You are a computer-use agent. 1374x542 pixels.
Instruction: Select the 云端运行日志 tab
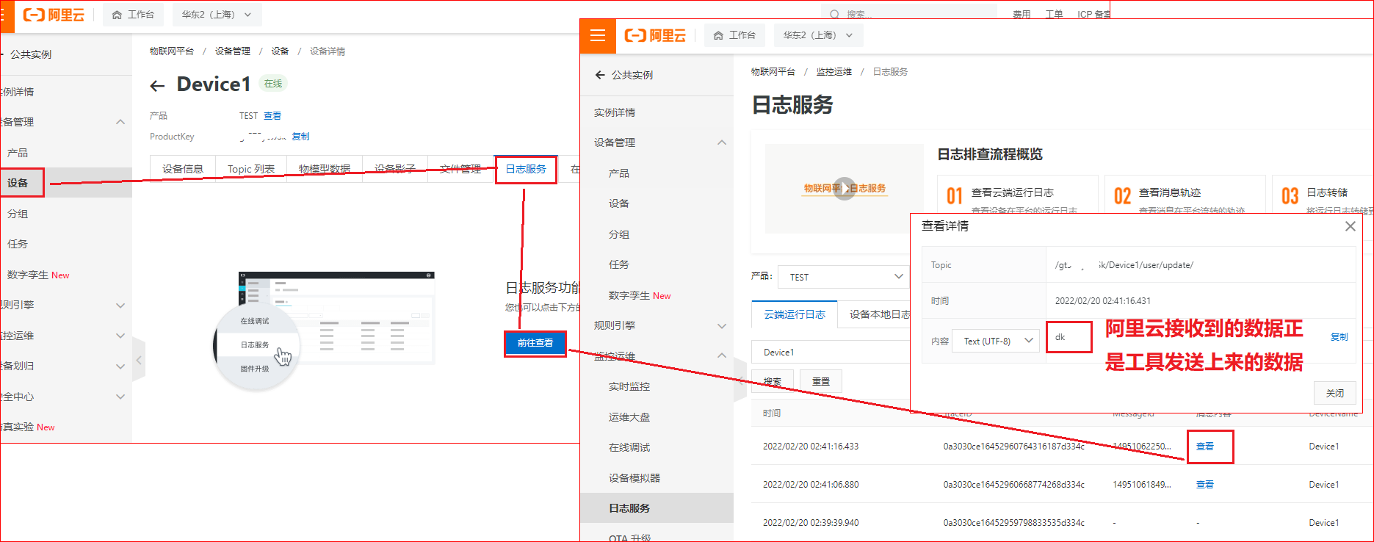(795, 314)
